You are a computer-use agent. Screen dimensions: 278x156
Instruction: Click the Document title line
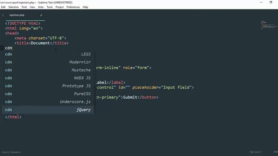[42, 43]
